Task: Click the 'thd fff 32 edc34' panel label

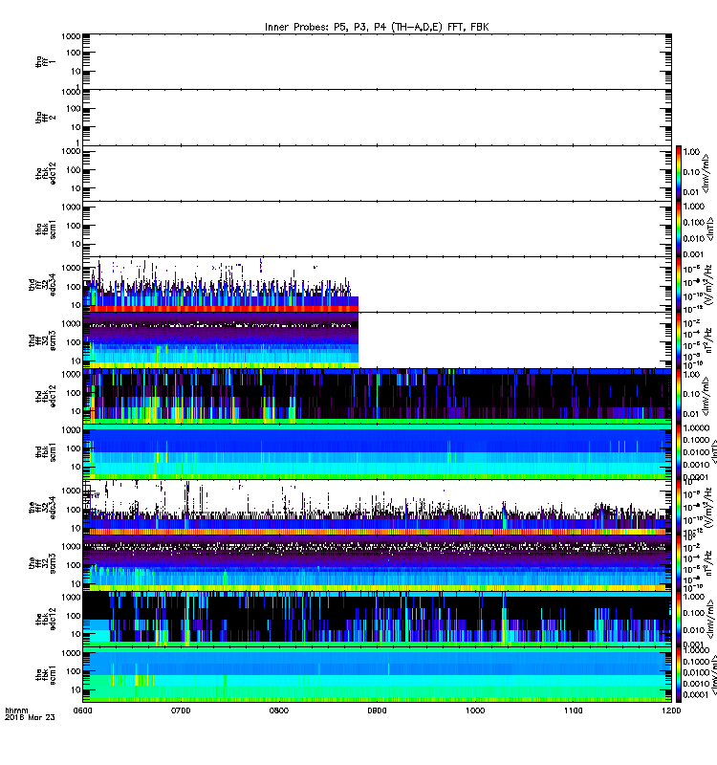Action: coord(42,284)
